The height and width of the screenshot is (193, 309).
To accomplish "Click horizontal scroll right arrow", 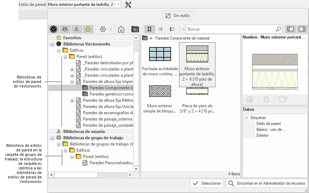I will [130, 175].
